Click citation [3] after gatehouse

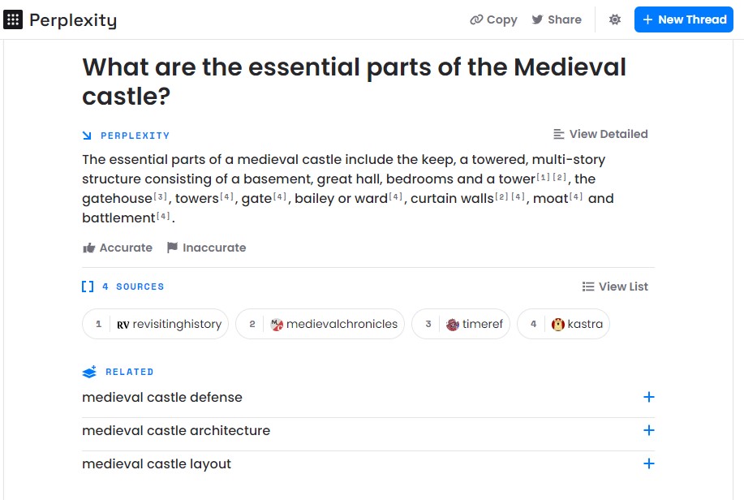[161, 196]
